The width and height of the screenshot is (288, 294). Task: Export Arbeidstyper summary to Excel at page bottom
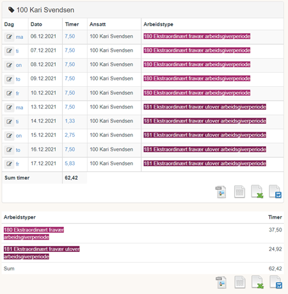click(257, 282)
